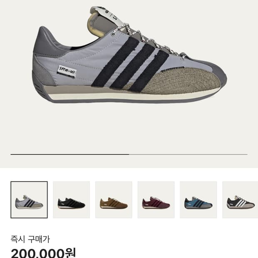Select the burgundy shoe thumbnail

tap(156, 200)
